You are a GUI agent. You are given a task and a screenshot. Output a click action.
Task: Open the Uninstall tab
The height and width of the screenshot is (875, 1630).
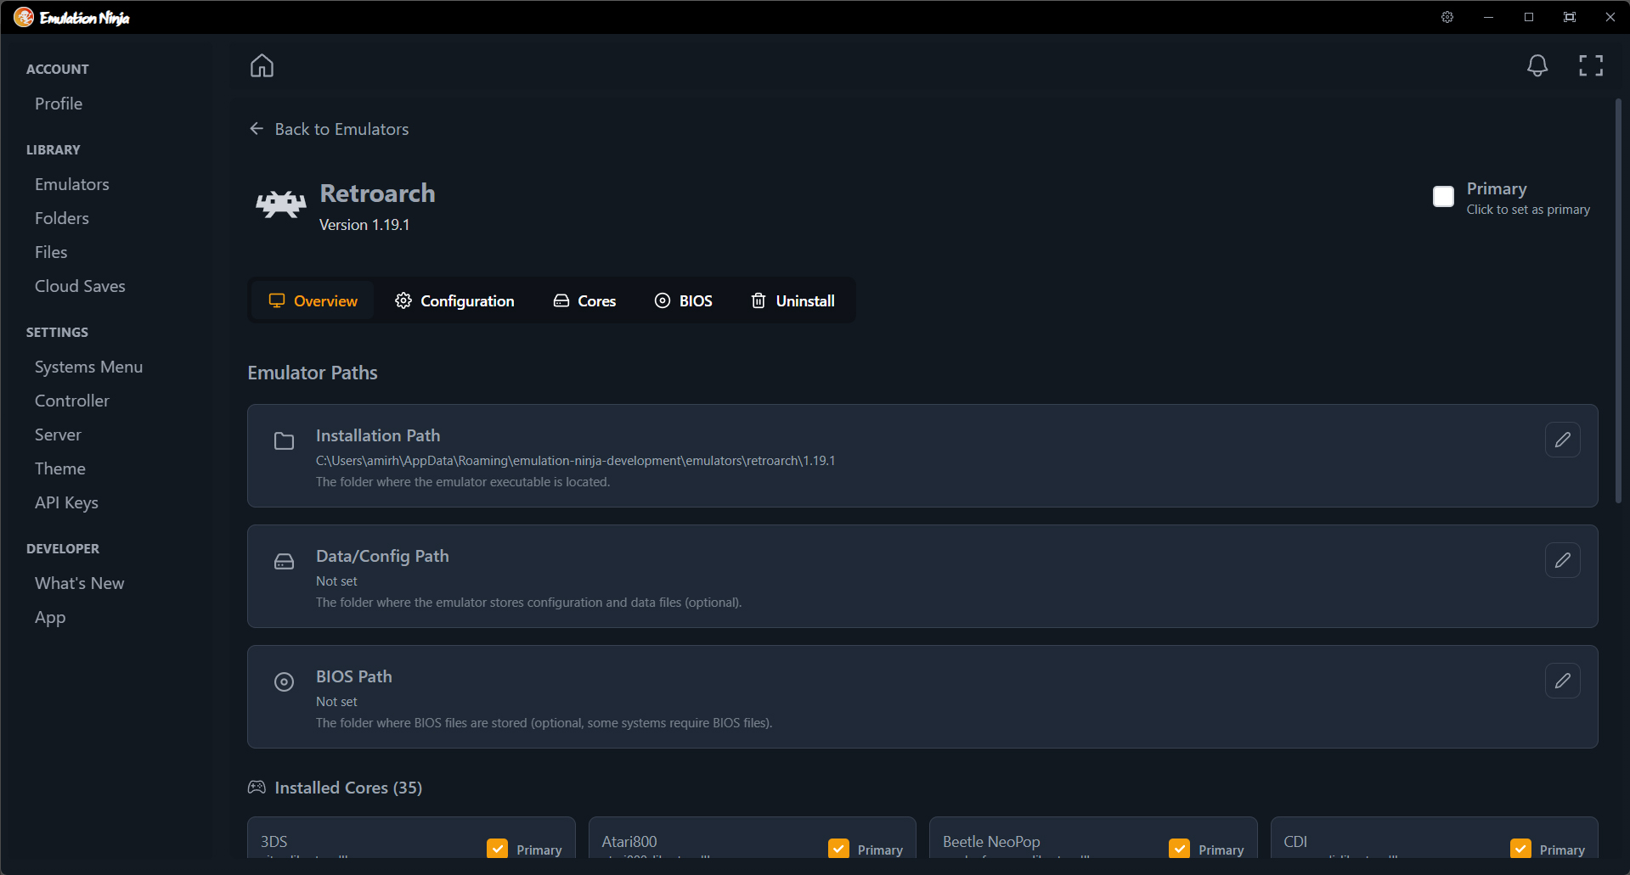pos(792,300)
